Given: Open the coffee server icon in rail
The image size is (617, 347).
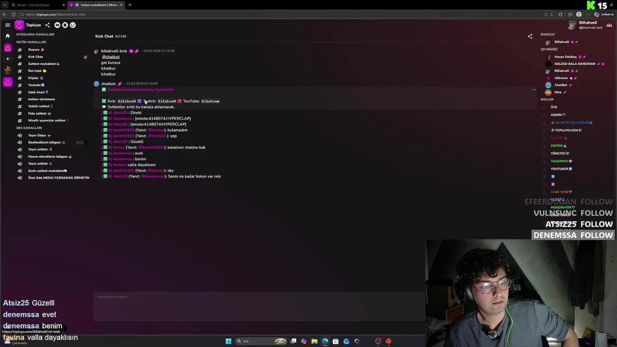Looking at the screenshot, I should click(x=7, y=70).
